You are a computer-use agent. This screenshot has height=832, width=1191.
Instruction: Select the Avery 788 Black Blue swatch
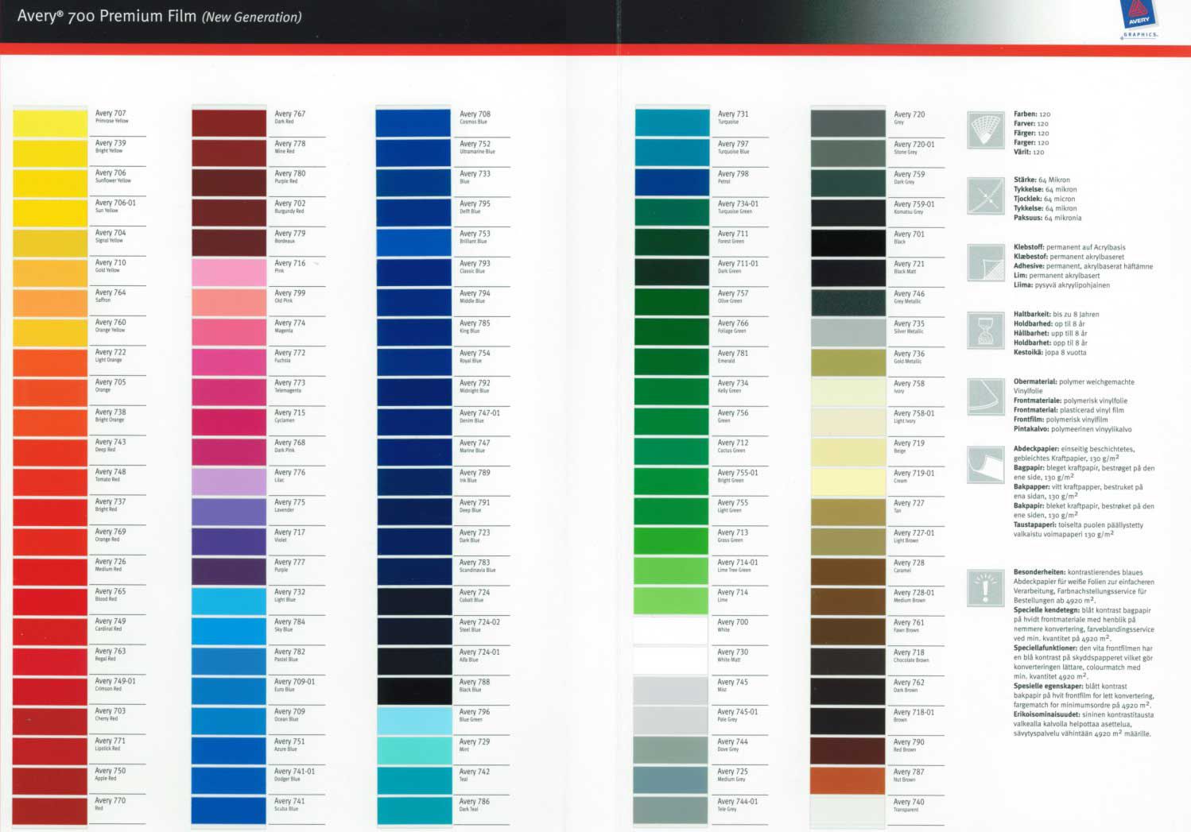pos(413,691)
